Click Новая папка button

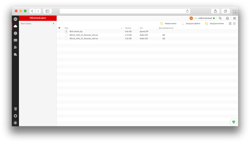click(x=168, y=23)
